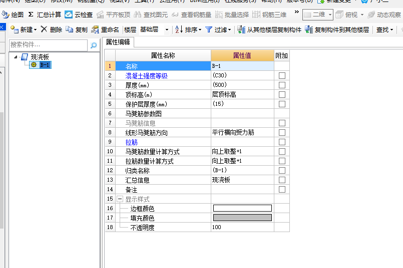
Task: Click the 搜索构件 search field
Action: point(48,45)
